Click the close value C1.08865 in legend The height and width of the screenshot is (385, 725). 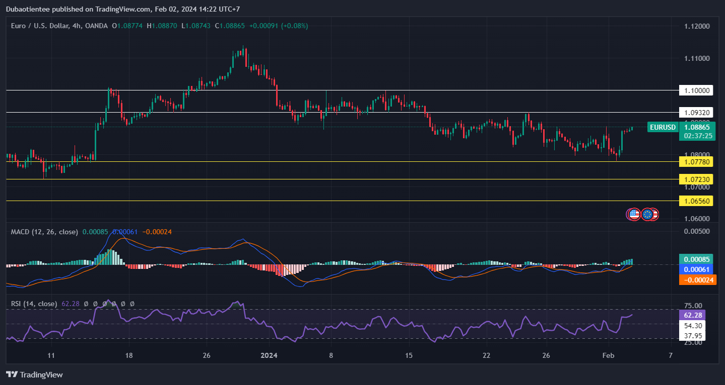click(x=230, y=26)
